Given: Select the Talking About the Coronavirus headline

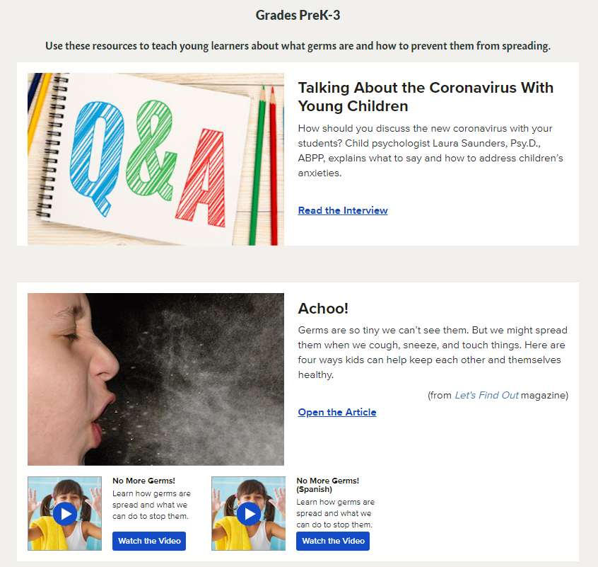Looking at the screenshot, I should 426,96.
